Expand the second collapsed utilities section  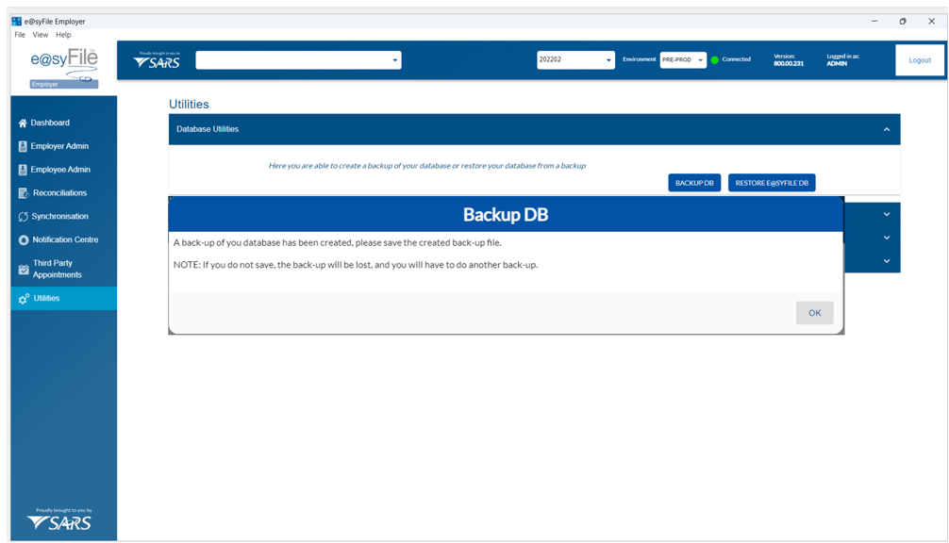pyautogui.click(x=887, y=238)
